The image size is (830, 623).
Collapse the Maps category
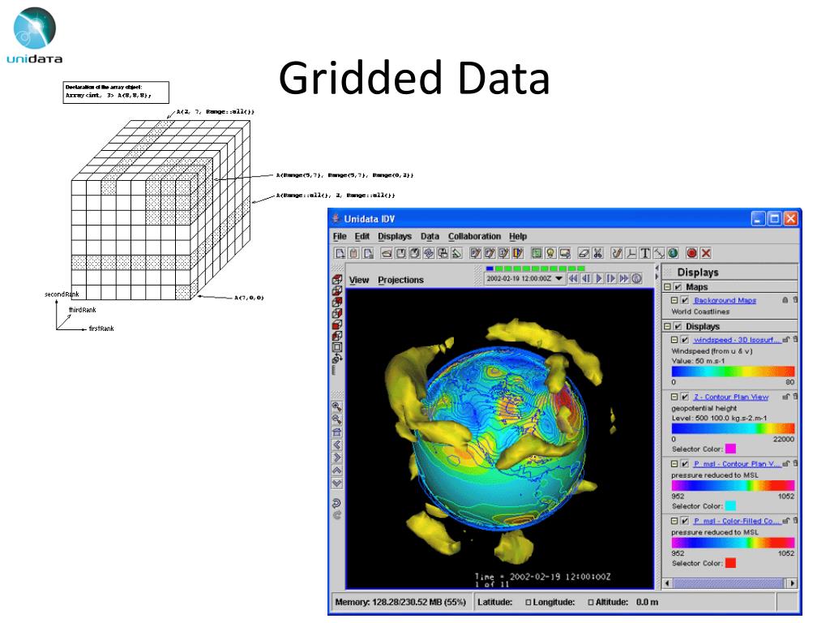(668, 286)
